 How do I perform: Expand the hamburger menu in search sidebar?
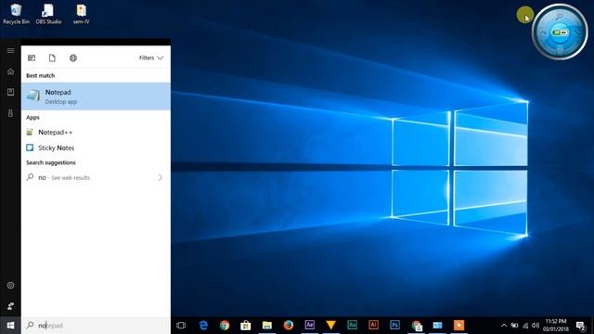(x=10, y=50)
